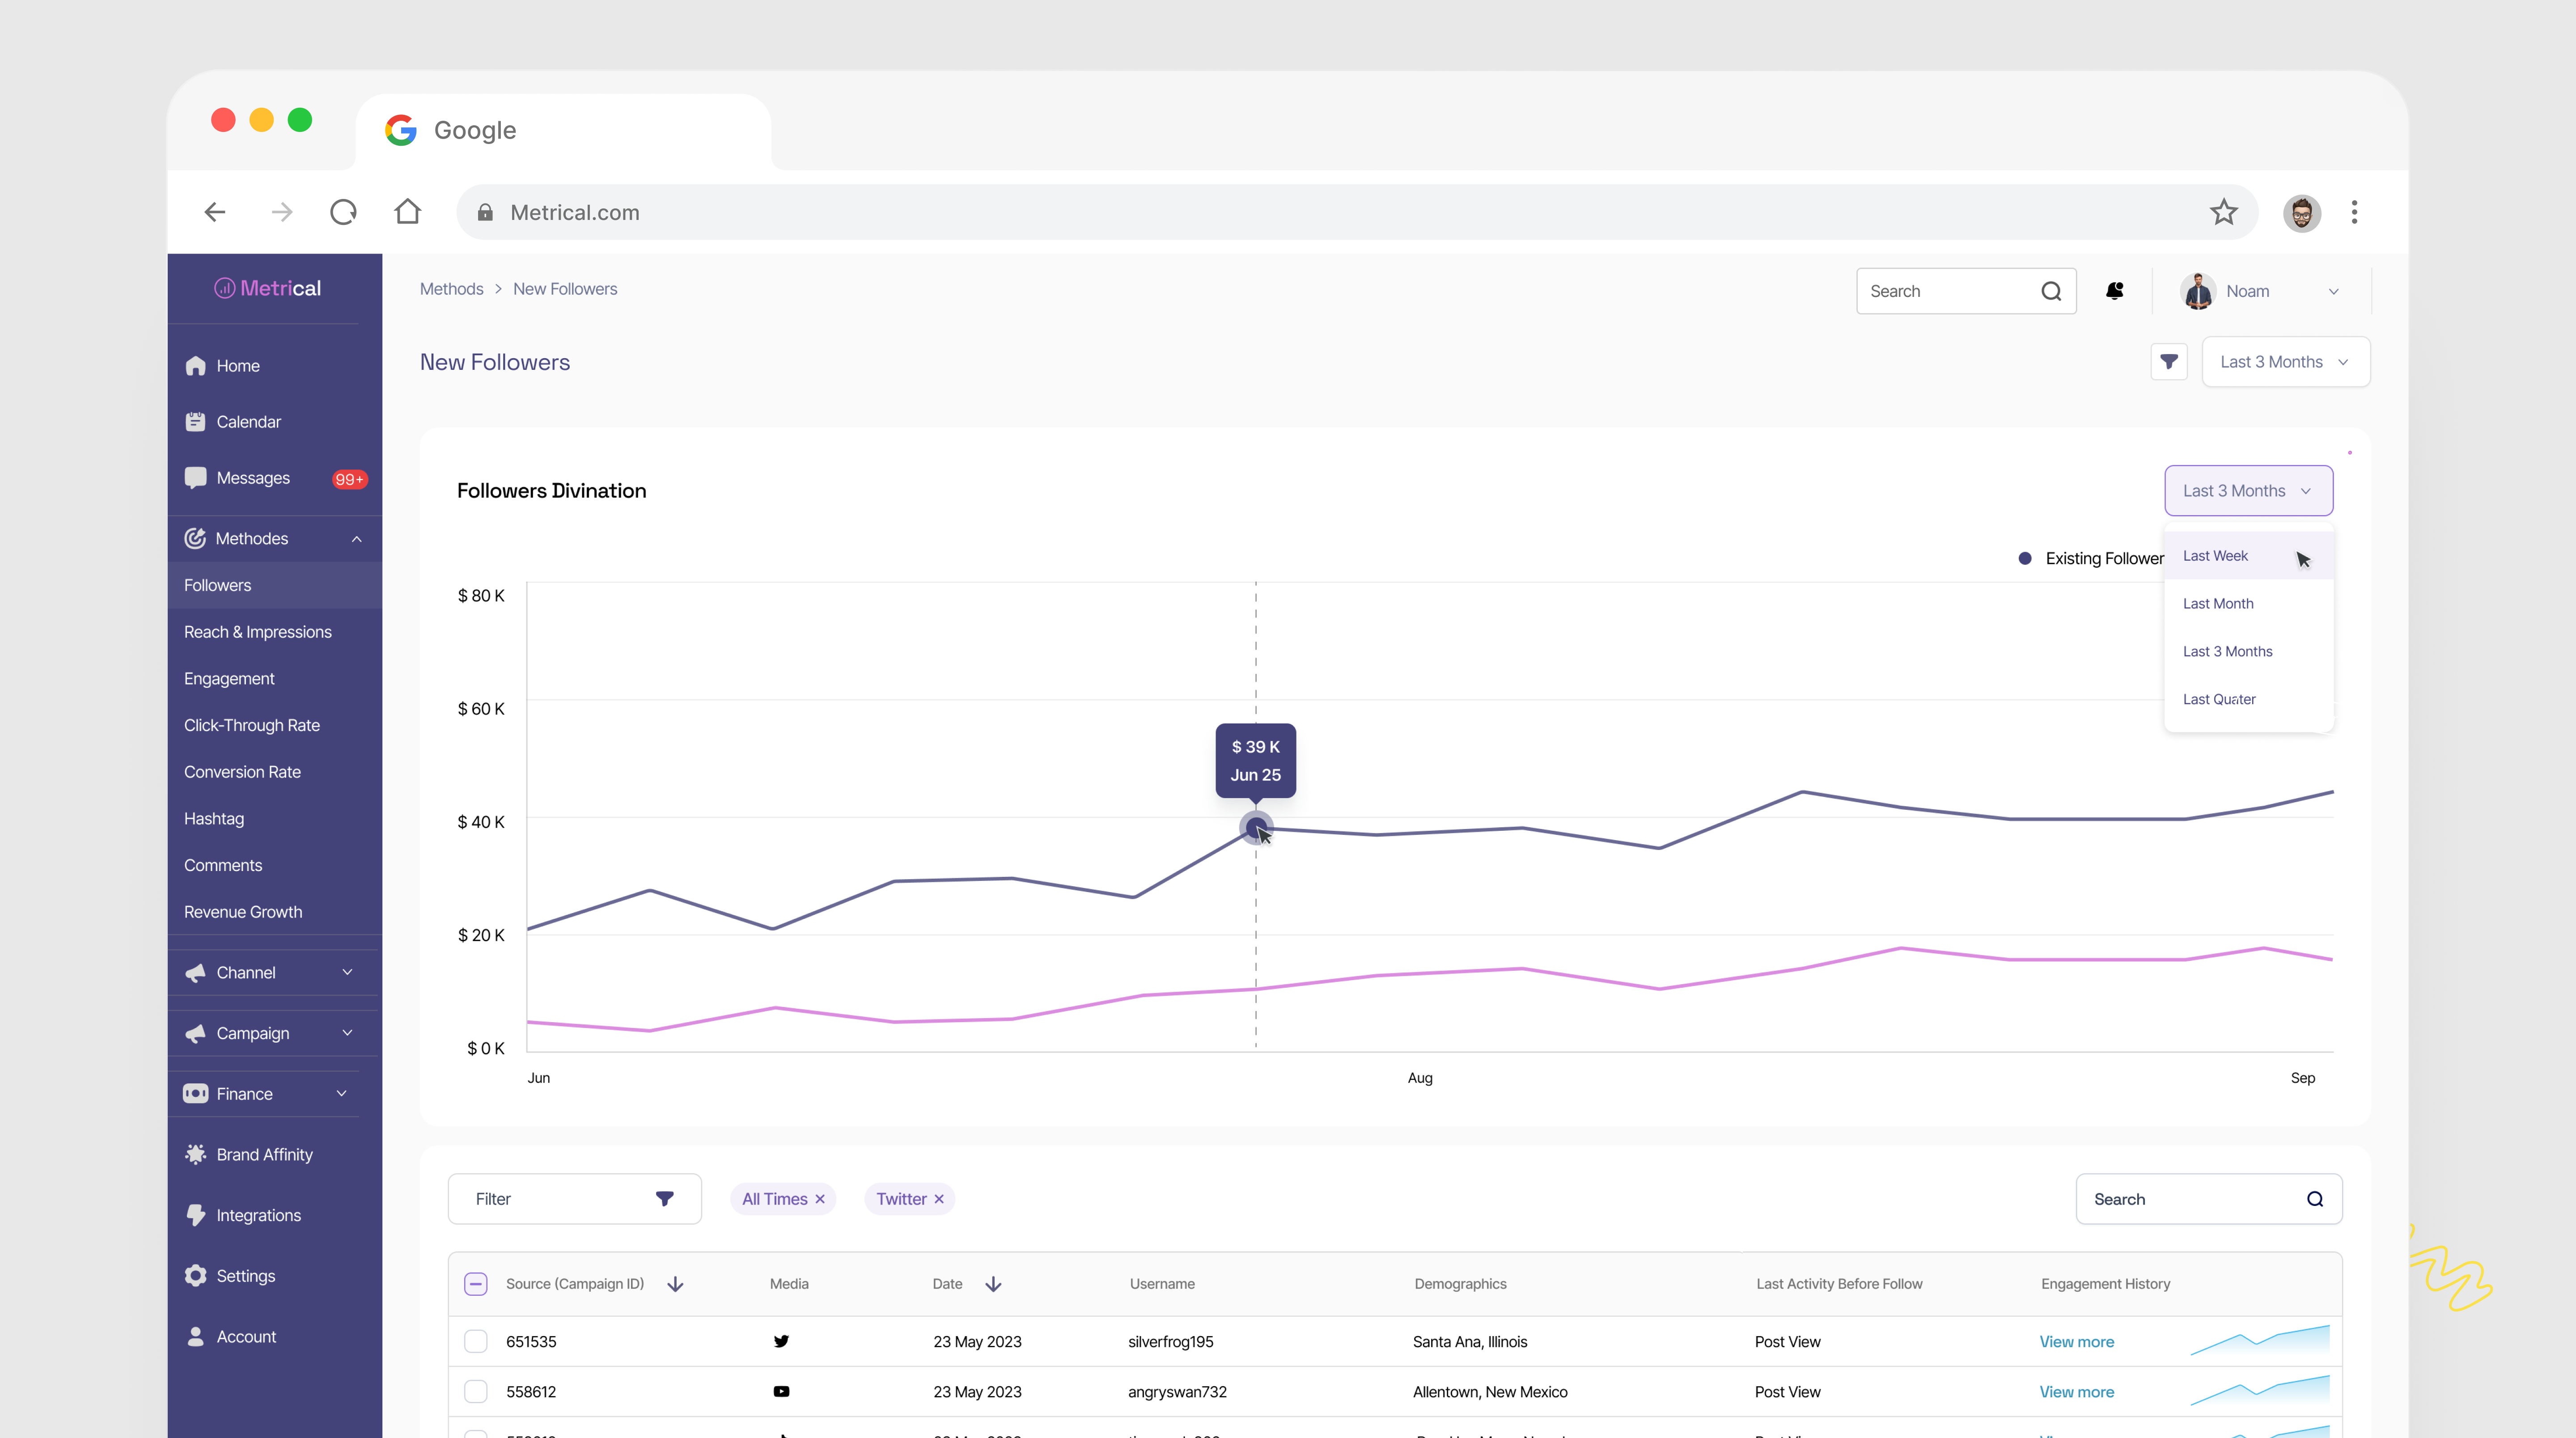
Task: Check the checkbox for angryswan732's row
Action: (x=476, y=1391)
